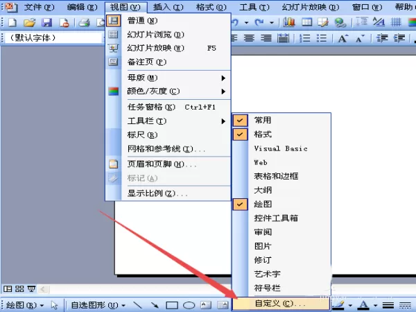Select the Arrow drawing tool
This screenshot has width=416, height=312.
pyautogui.click(x=155, y=305)
